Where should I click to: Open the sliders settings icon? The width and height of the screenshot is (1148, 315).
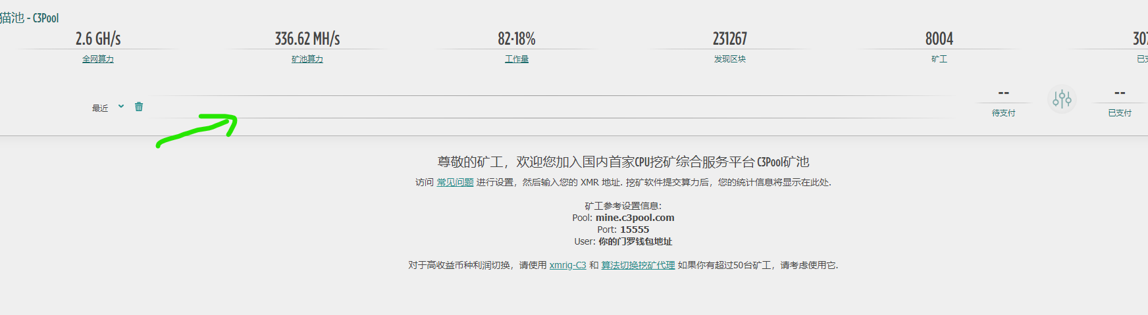click(1062, 99)
